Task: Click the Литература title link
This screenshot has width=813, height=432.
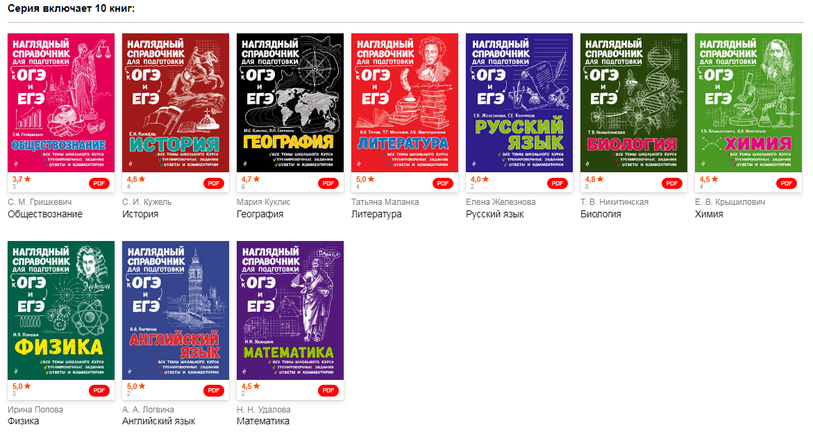Action: click(376, 214)
